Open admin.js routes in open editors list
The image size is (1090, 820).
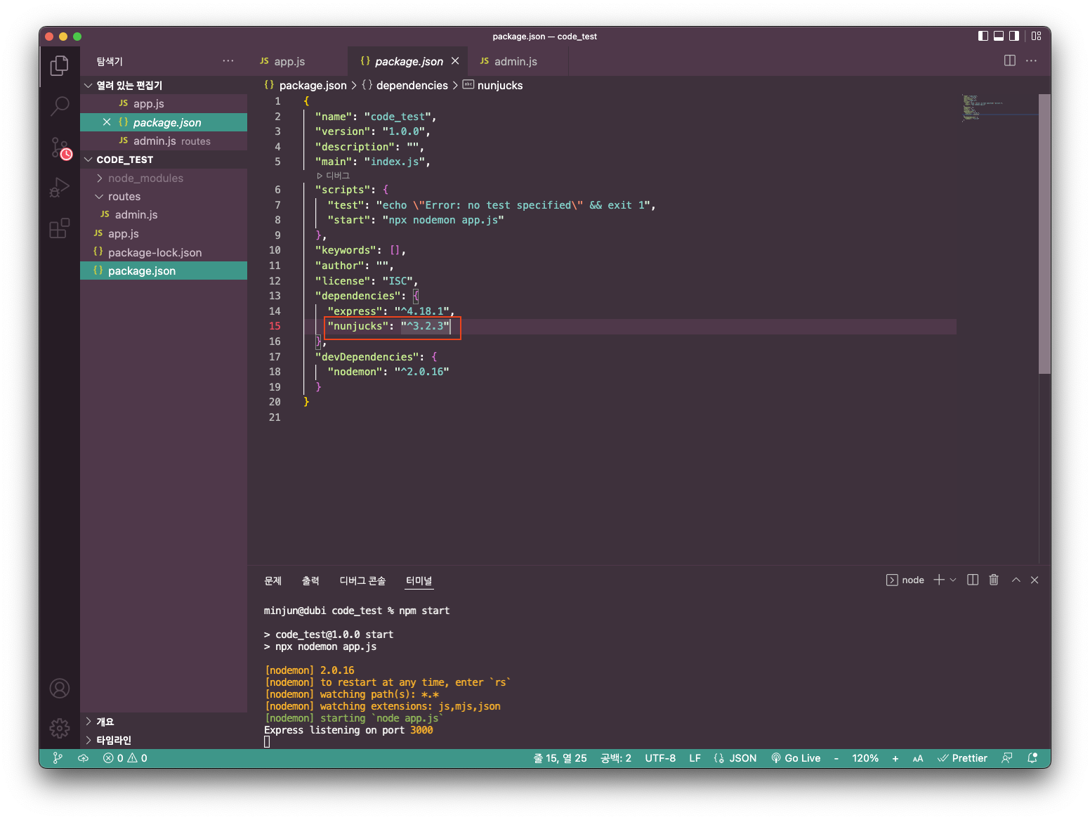click(164, 141)
